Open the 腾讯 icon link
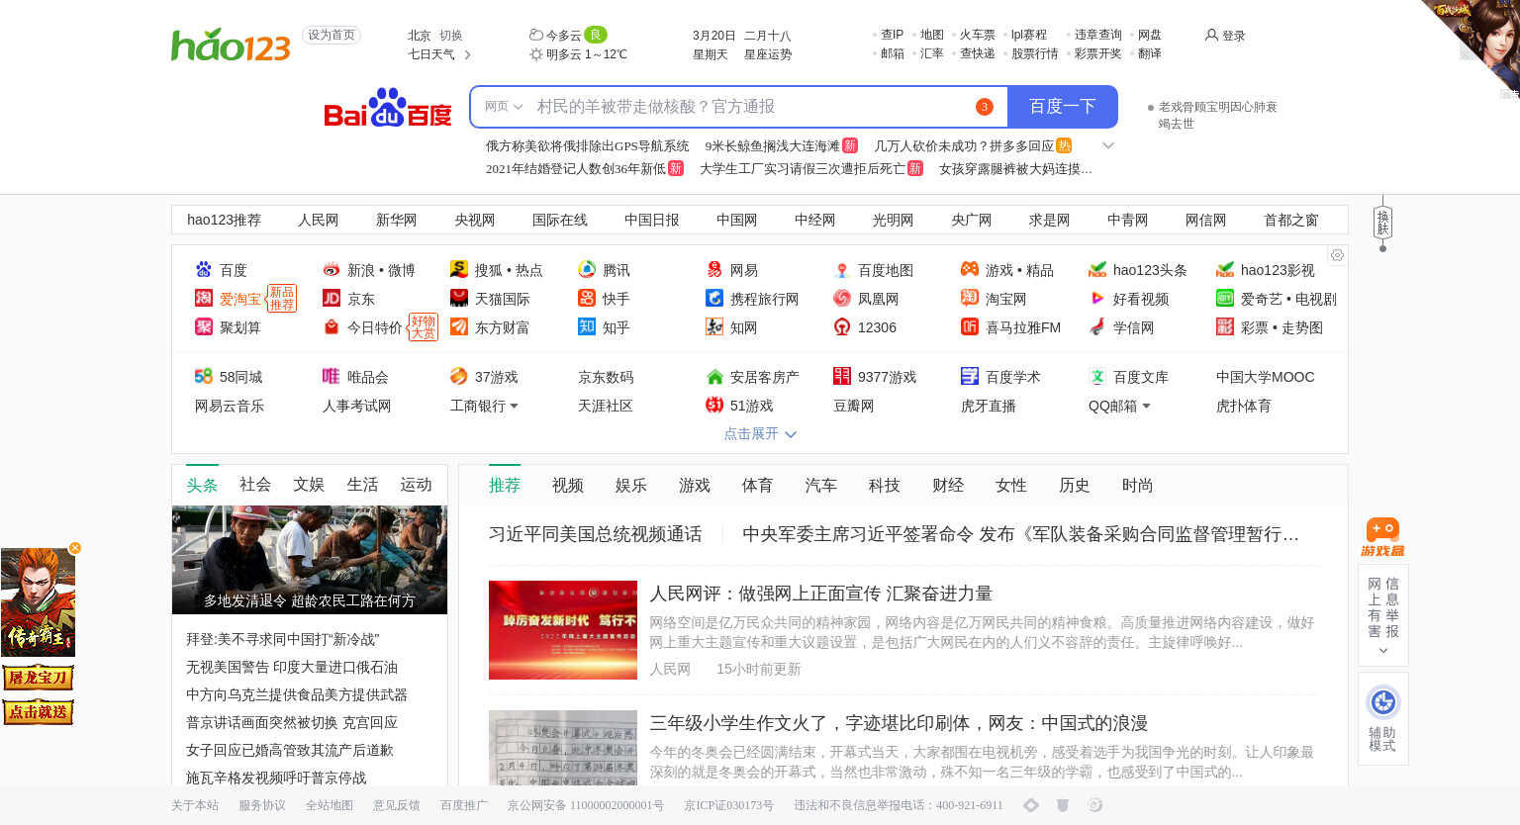 tap(587, 269)
